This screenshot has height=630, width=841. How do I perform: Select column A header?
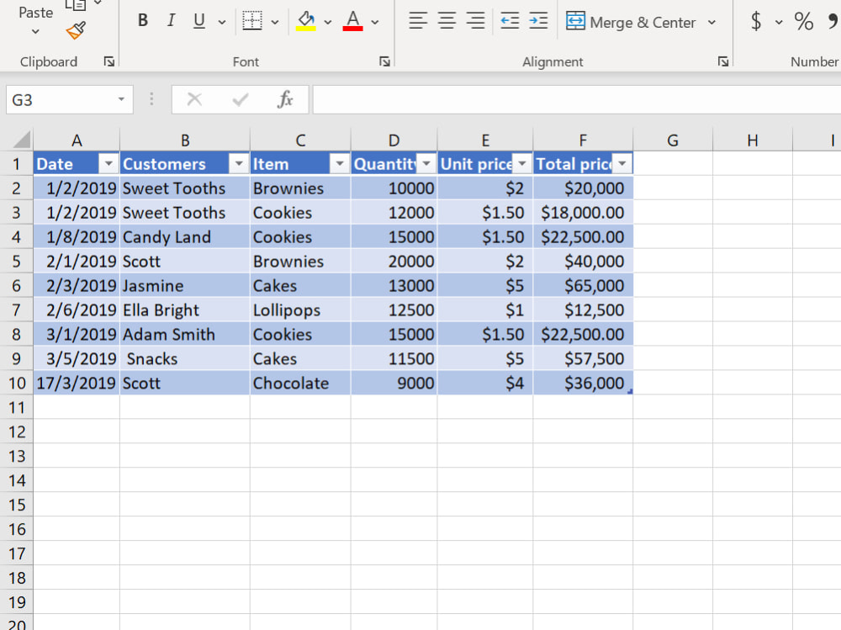click(x=77, y=140)
